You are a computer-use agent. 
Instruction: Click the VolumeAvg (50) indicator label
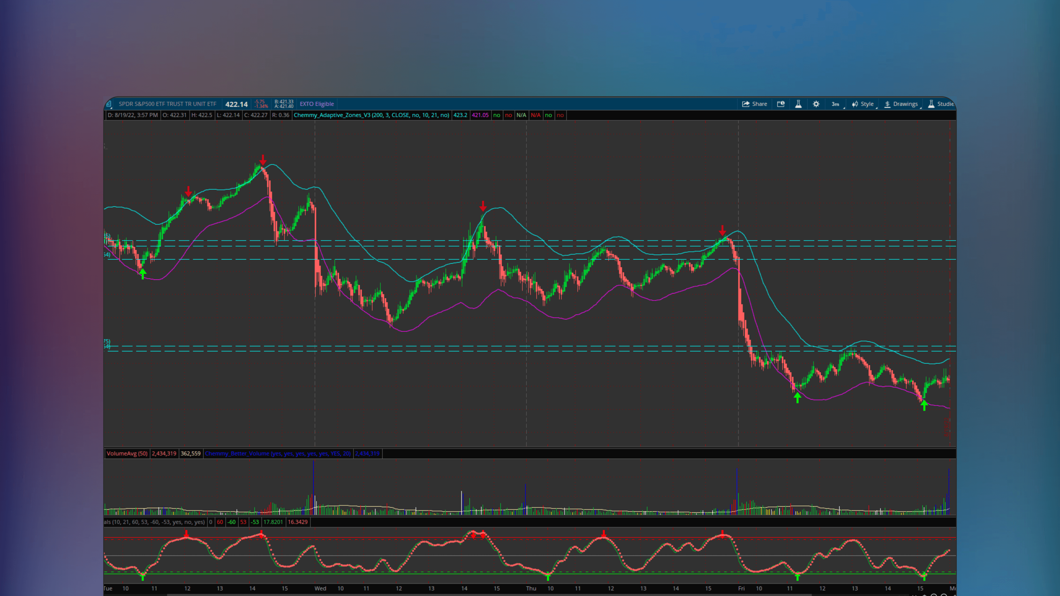coord(127,453)
